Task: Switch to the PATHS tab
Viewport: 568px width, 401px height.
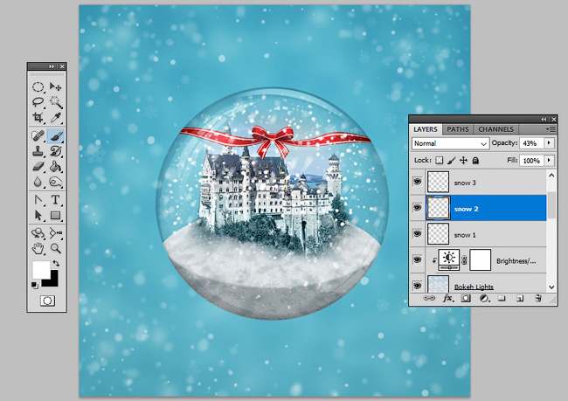Action: (x=458, y=129)
